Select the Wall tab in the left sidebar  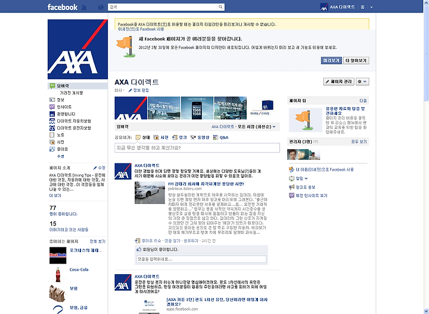77,86
